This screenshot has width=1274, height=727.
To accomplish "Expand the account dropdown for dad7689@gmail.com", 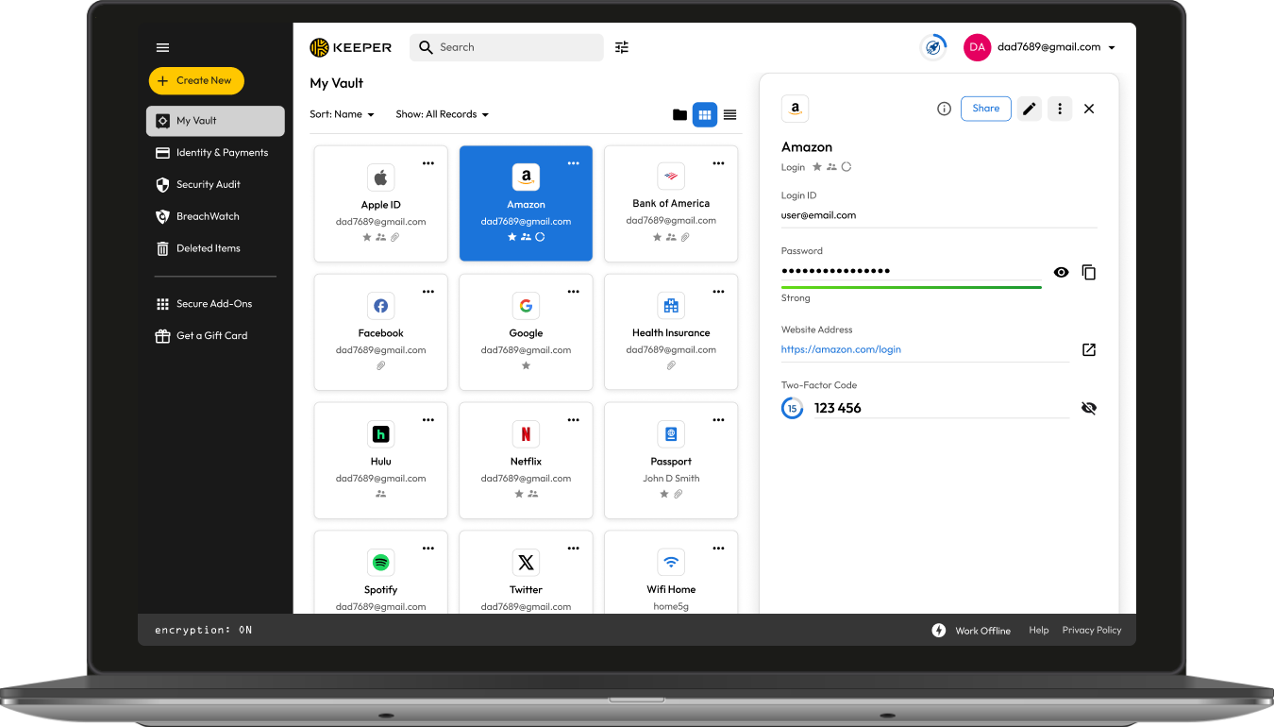I will tap(1112, 47).
